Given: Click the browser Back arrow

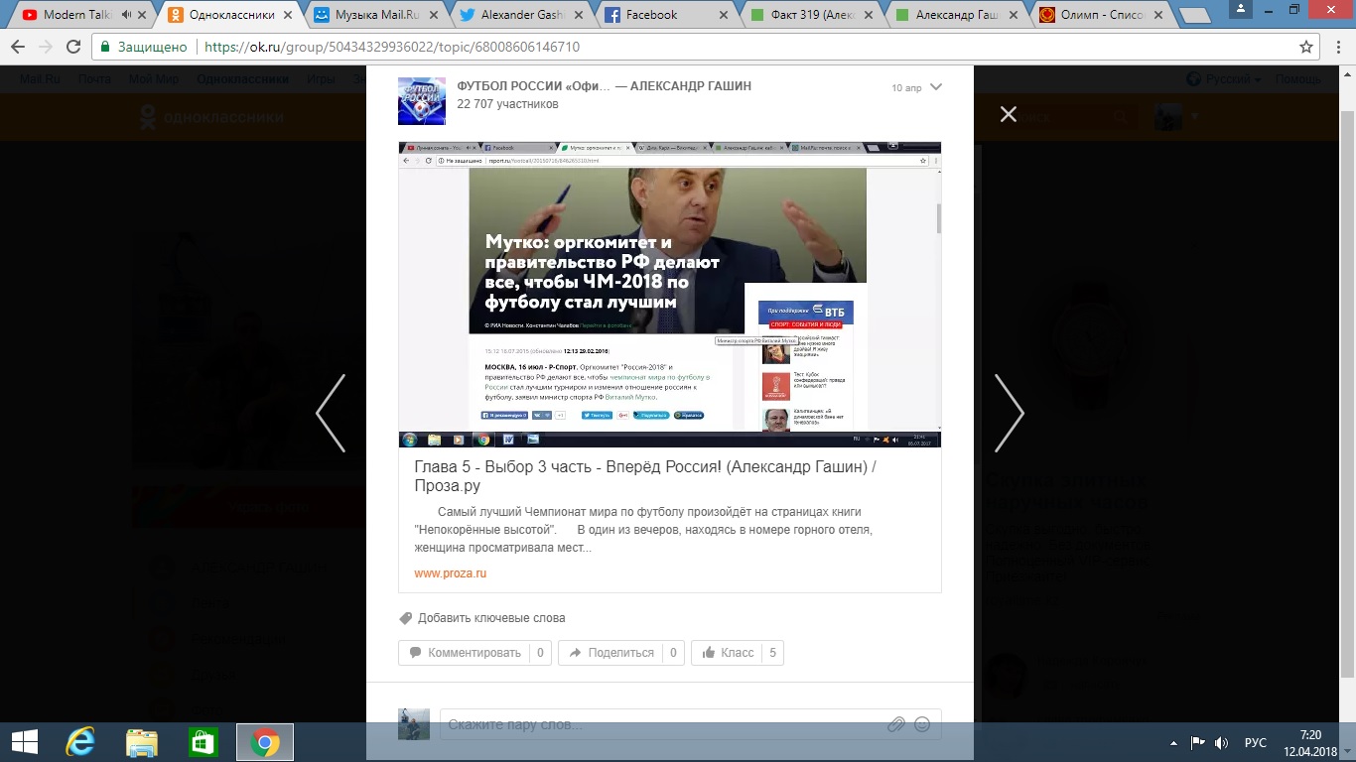Looking at the screenshot, I should [18, 47].
